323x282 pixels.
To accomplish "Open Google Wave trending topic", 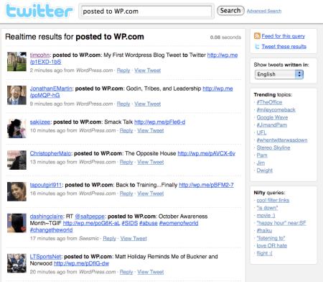I will pos(272,117).
